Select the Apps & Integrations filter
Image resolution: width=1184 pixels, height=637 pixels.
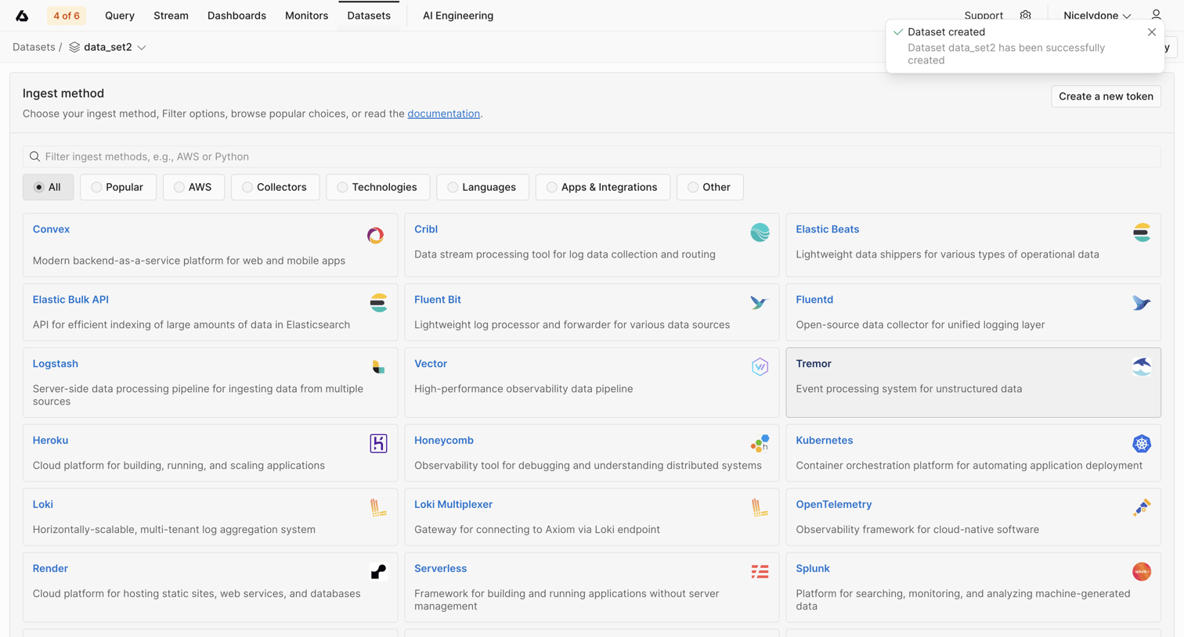pyautogui.click(x=602, y=187)
